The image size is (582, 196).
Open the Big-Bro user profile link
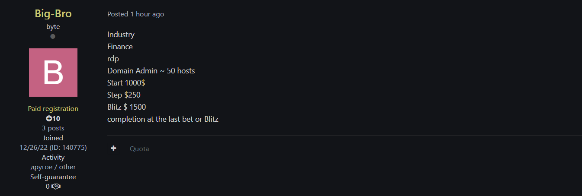[x=53, y=13]
